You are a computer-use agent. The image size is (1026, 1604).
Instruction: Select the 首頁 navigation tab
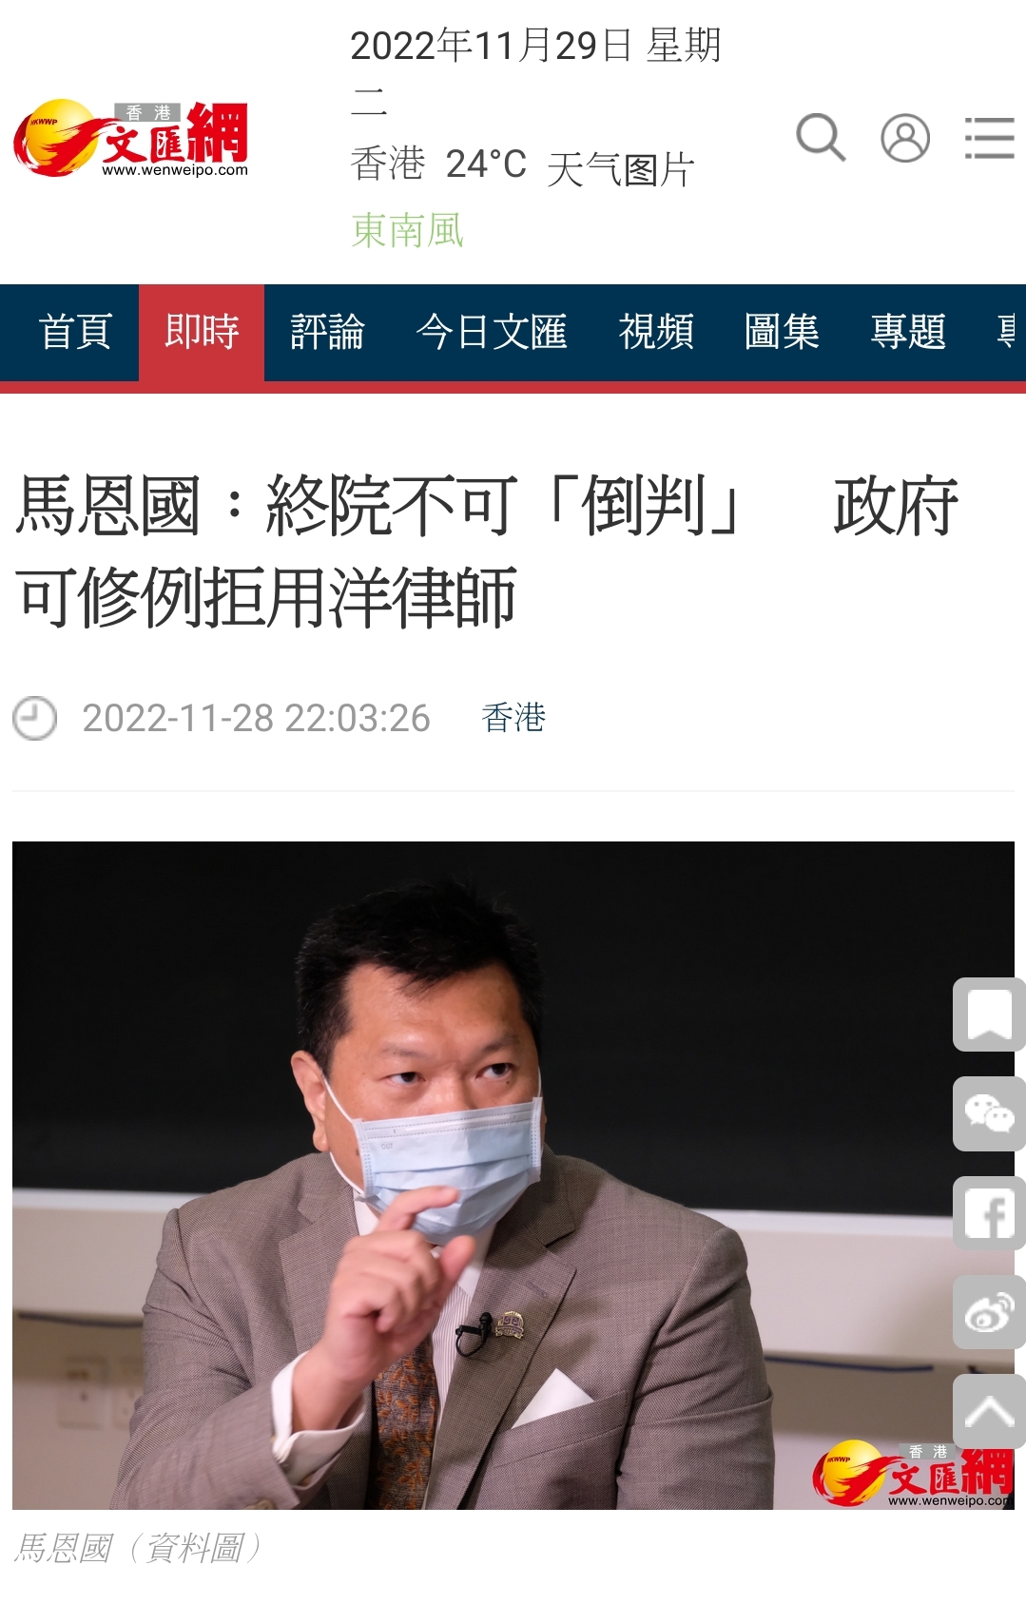click(x=75, y=332)
